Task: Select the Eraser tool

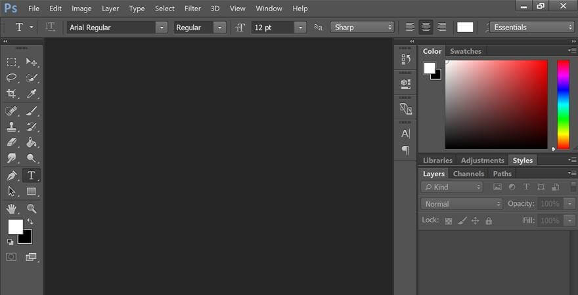Action: coord(12,142)
